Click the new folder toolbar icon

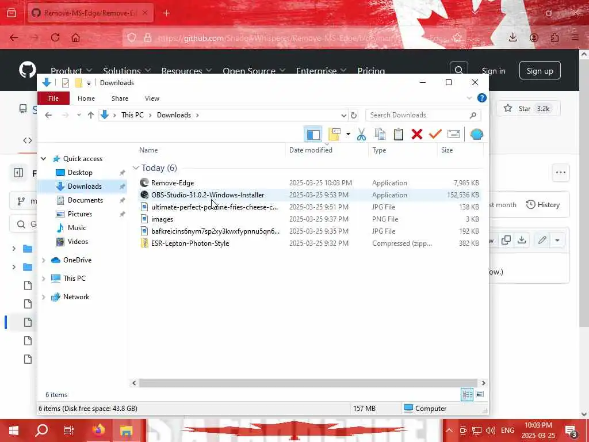[334, 134]
